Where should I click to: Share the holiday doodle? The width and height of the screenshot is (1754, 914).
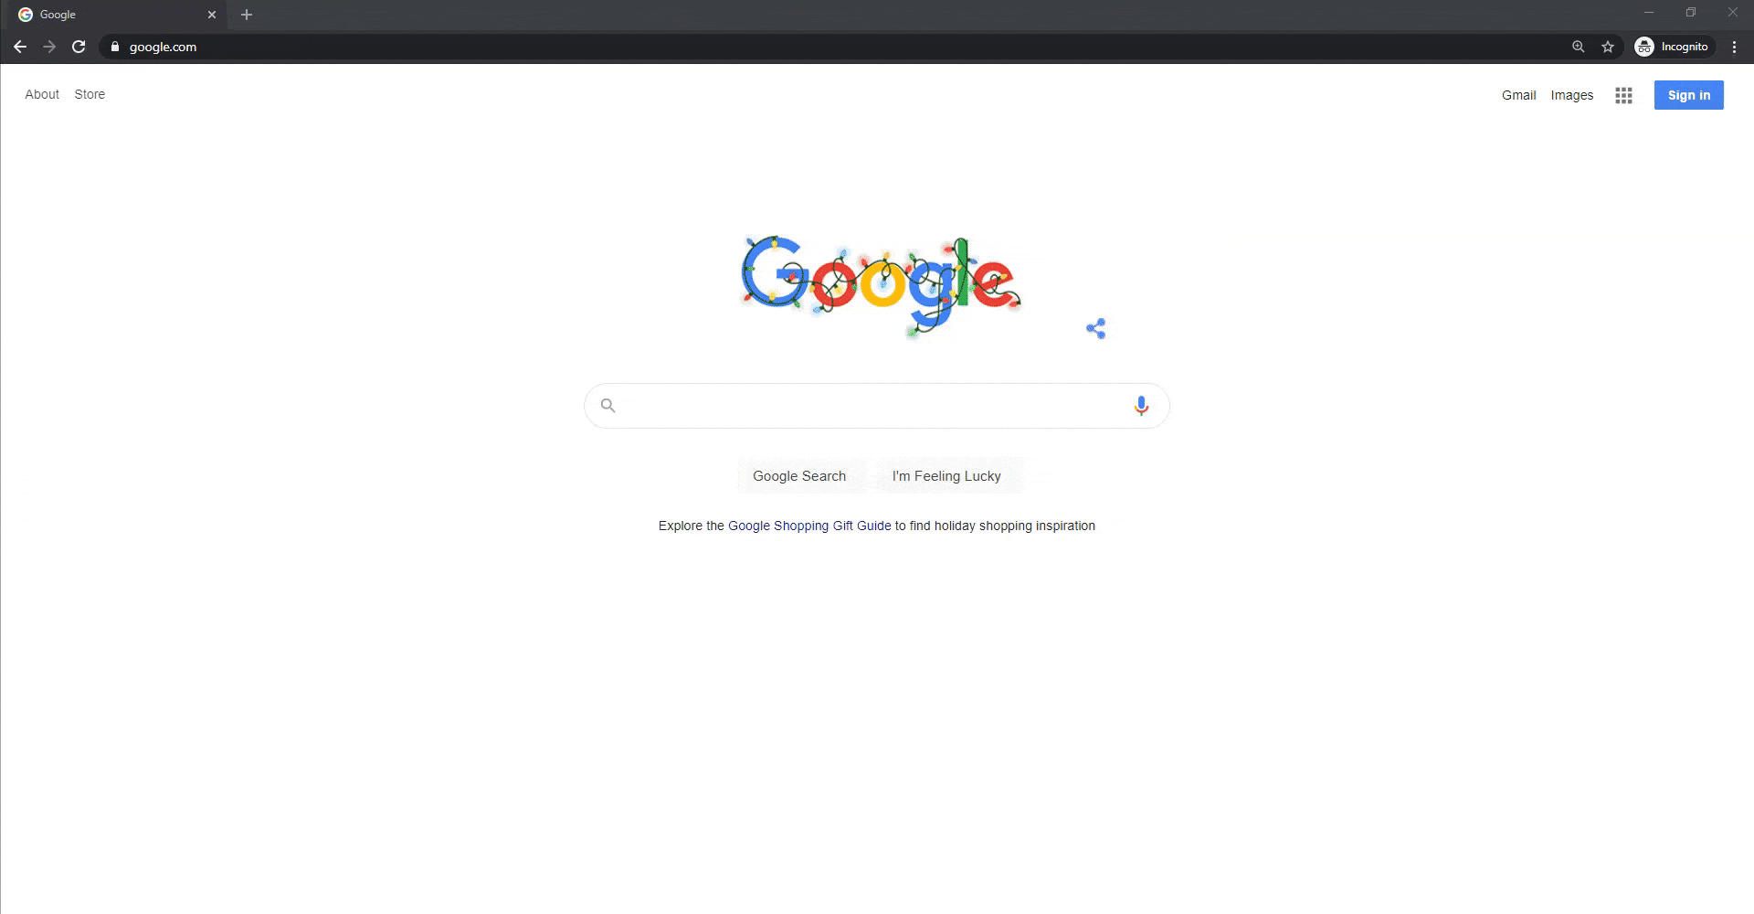coord(1096,328)
